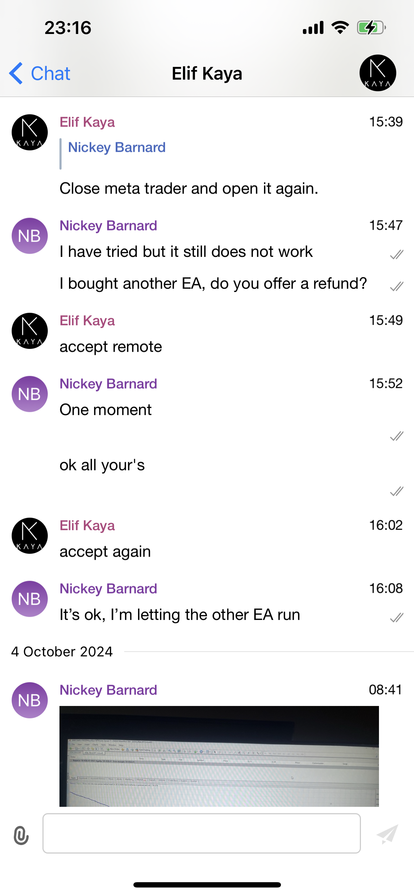
Task: Tap the back chevron arrow
Action: click(x=16, y=73)
